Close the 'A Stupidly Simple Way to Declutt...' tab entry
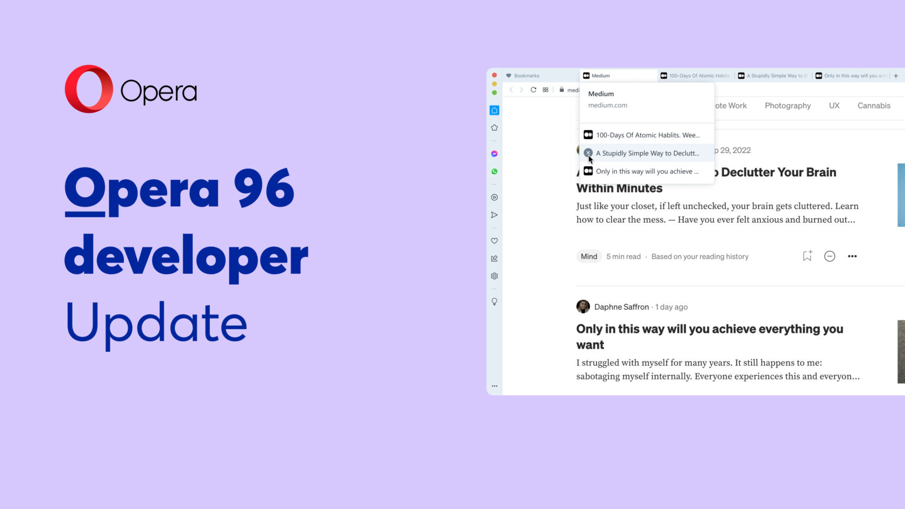This screenshot has width=905, height=509. [587, 153]
